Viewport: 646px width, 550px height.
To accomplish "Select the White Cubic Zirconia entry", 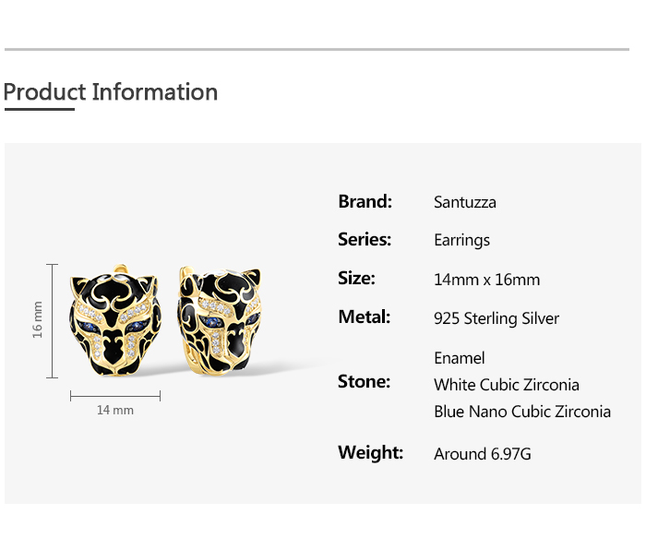I will point(506,385).
